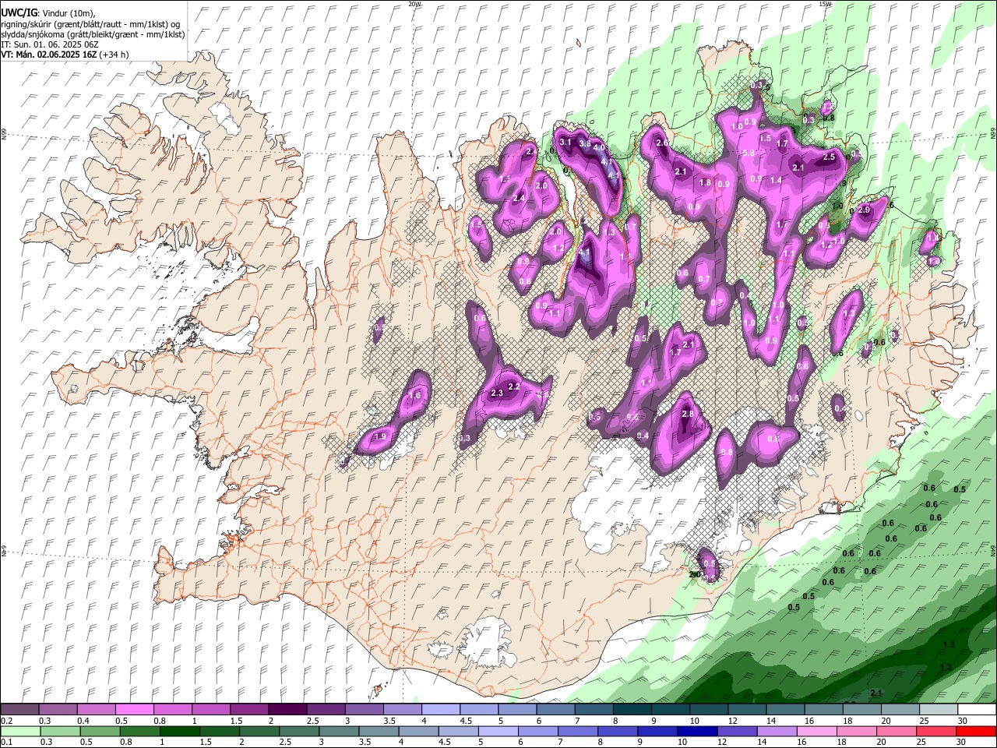Click the 'Vindur (10m)' header text
The height and width of the screenshot is (748, 997).
pos(69,13)
